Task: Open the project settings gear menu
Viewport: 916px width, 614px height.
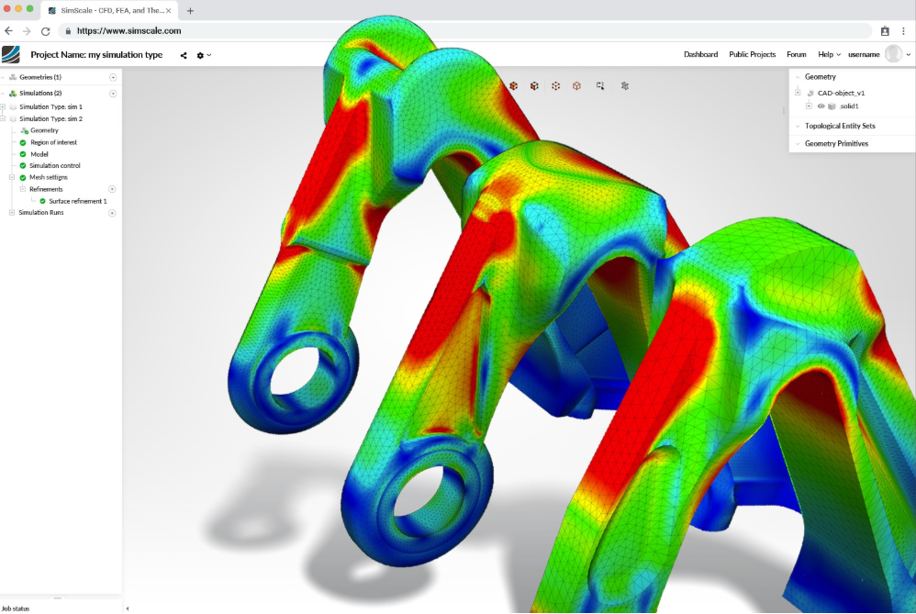Action: click(201, 55)
